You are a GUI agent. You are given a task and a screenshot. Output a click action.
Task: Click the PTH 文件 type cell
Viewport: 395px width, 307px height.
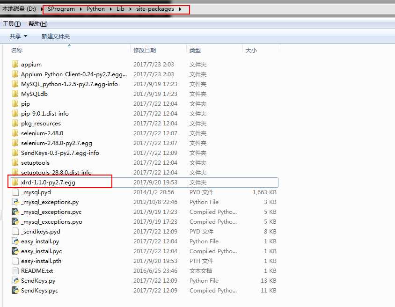202,261
